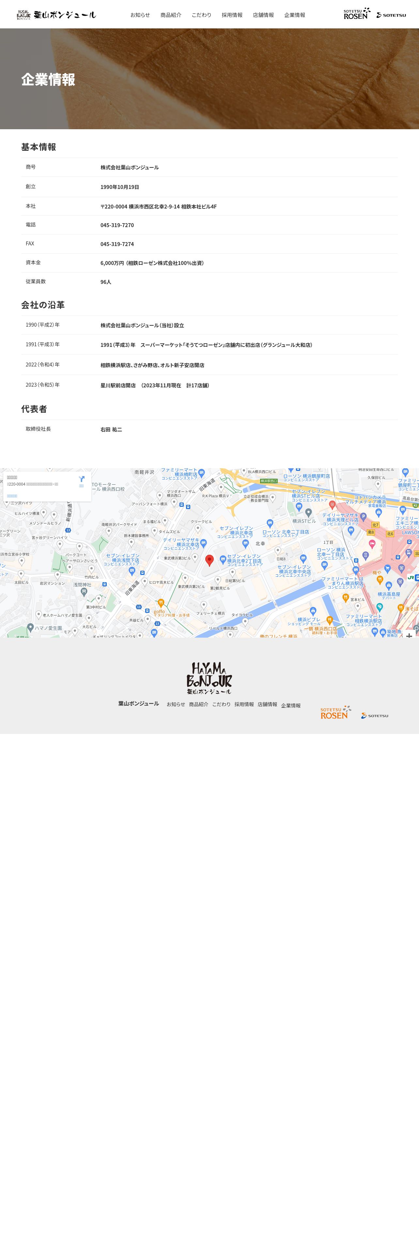The width and height of the screenshot is (419, 1257).
Task: Open 採用情報 link in the footer
Action: 244,704
